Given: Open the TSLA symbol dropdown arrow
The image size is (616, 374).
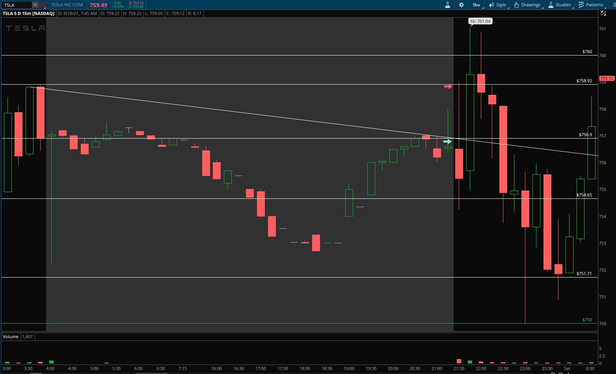Looking at the screenshot, I should (35, 5).
